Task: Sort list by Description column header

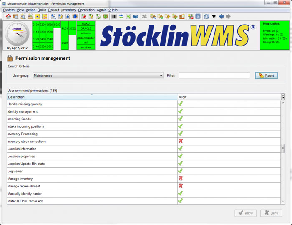Action: coord(92,97)
